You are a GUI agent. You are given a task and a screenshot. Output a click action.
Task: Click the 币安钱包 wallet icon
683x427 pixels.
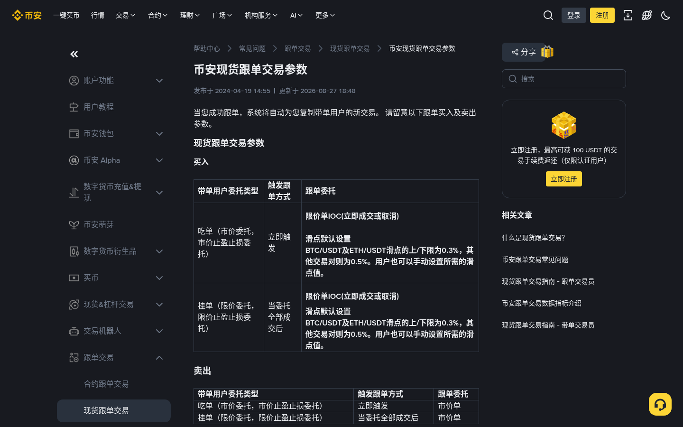click(x=74, y=134)
